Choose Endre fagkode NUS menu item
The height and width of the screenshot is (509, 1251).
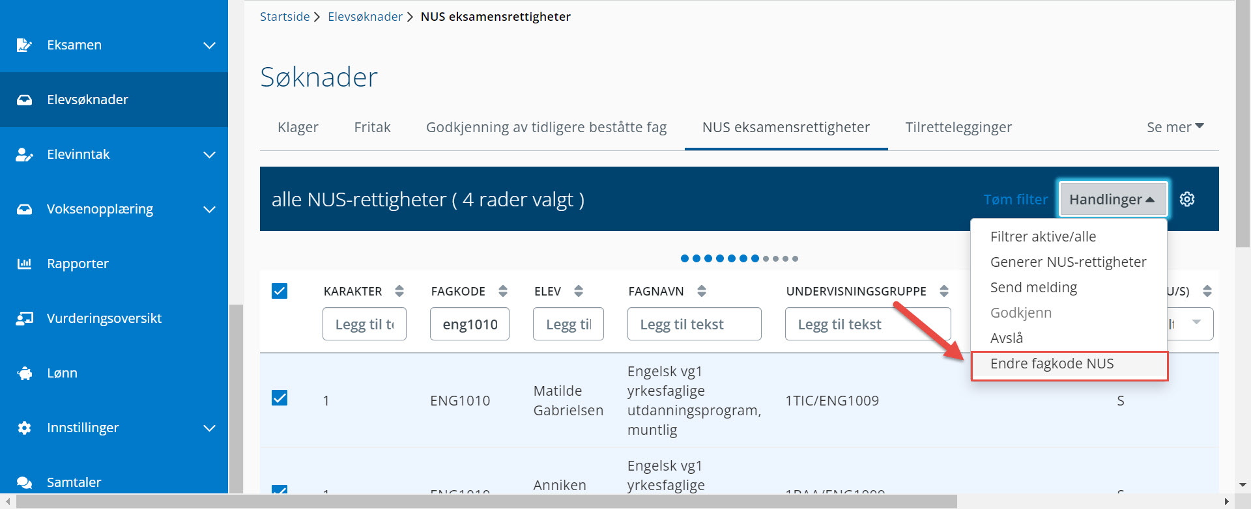pos(1069,364)
